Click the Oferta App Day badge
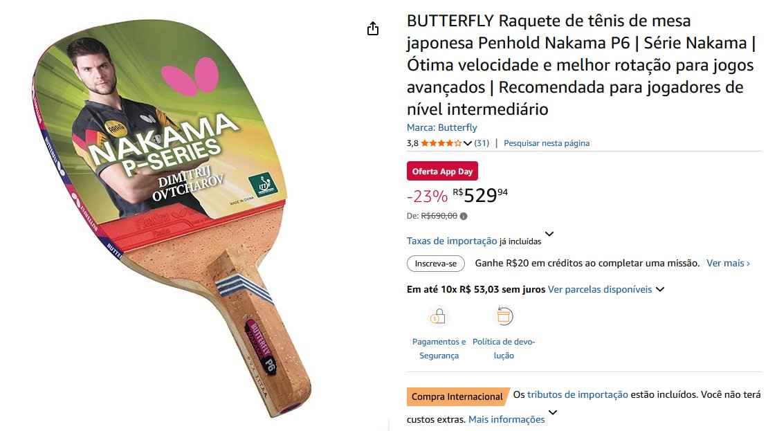777x431 pixels. [x=443, y=171]
